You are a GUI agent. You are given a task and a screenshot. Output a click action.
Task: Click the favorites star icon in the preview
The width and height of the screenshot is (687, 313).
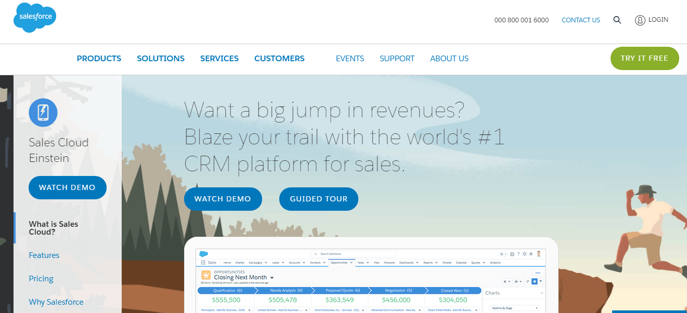coord(502,254)
